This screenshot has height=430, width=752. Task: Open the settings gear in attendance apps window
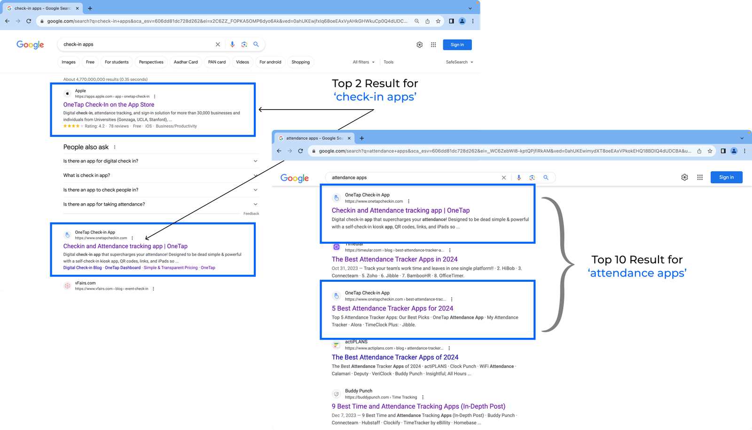(684, 177)
